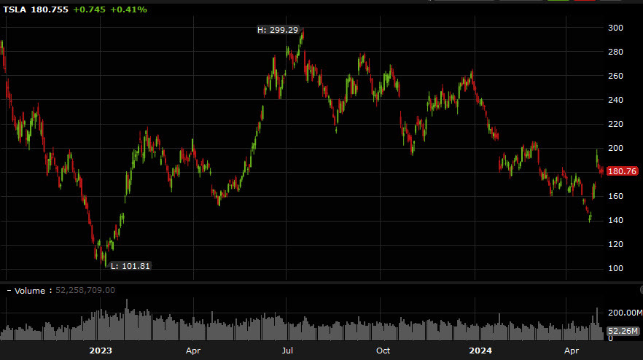This screenshot has width=643, height=360.
Task: Click the 300 price axis label
Action: click(x=615, y=28)
